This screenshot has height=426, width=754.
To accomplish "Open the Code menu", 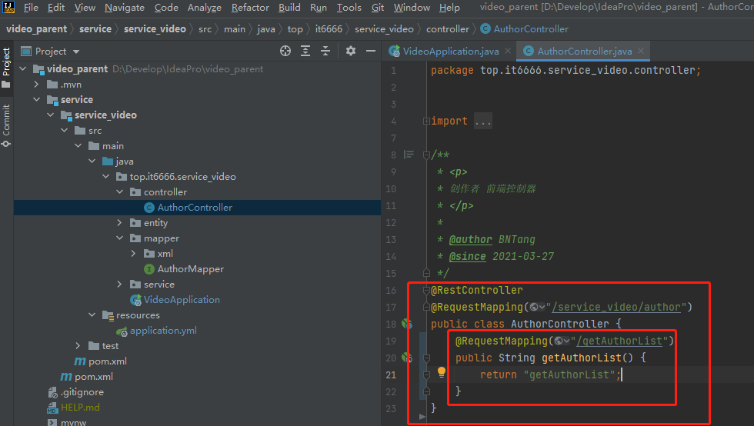I will 166,7.
